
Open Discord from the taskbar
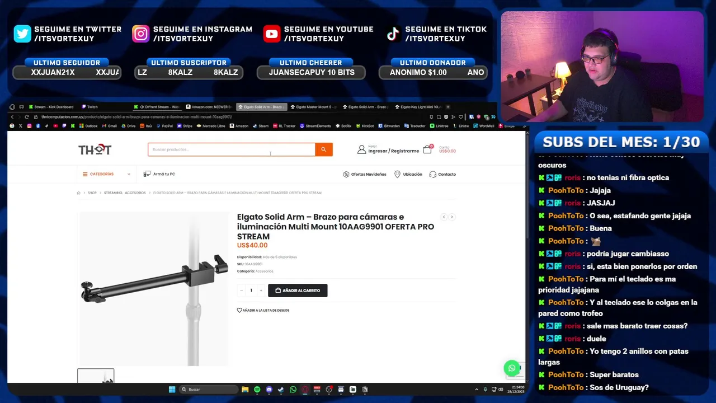pos(269,390)
